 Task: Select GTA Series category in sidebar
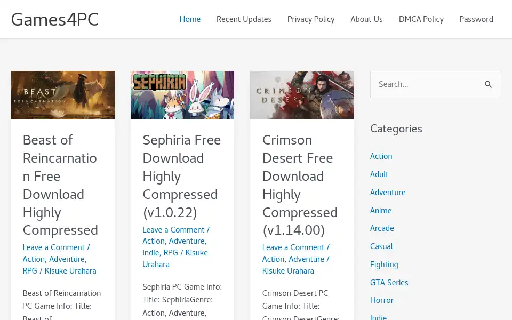[x=389, y=283]
